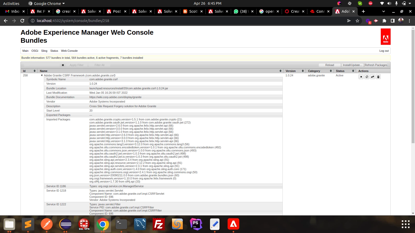Image resolution: width=415 pixels, height=233 pixels.
Task: Sort bundles by Status column
Action: (x=353, y=71)
